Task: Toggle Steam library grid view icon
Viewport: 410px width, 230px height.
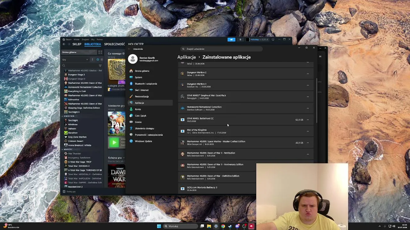Action: tap(100, 52)
